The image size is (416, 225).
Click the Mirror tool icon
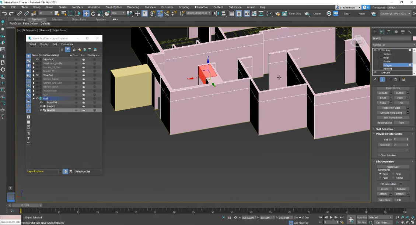coord(217,13)
